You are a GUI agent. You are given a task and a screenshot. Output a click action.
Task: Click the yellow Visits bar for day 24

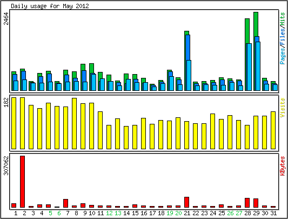[x=213, y=131]
